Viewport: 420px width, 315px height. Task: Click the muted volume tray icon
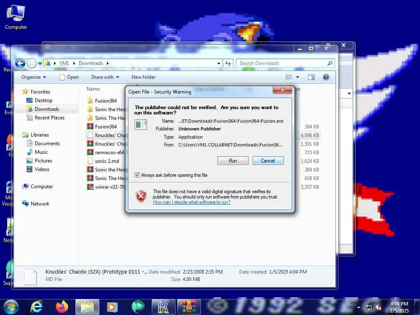tap(378, 308)
